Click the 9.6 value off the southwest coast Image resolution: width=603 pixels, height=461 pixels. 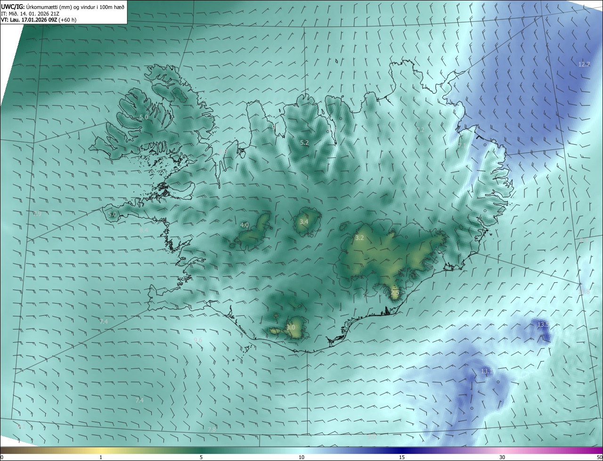click(198, 340)
